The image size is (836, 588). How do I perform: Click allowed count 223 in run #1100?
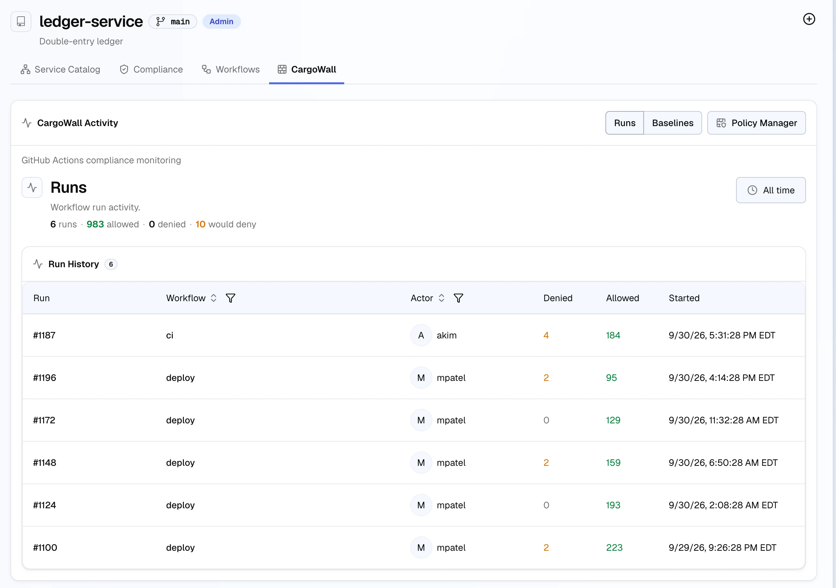(x=614, y=547)
